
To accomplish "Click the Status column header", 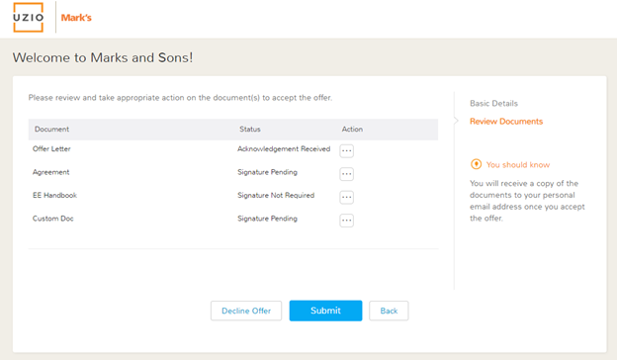I will (250, 129).
